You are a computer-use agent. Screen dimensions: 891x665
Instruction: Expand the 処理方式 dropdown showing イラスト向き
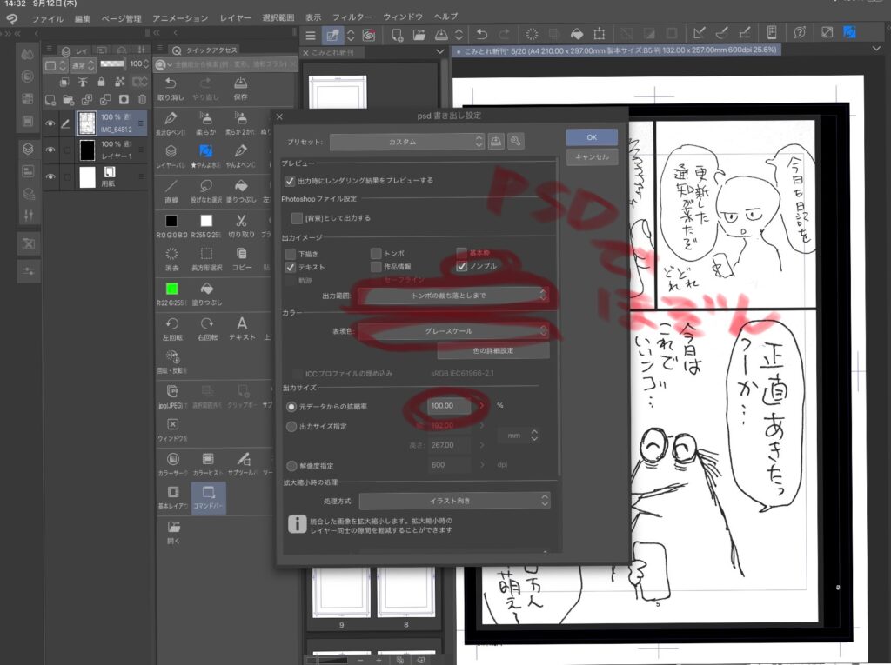coord(454,501)
